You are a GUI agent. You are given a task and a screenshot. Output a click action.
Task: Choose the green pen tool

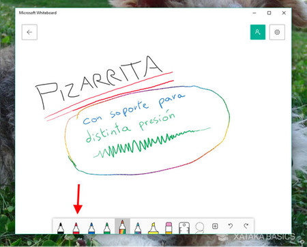[x=107, y=228]
